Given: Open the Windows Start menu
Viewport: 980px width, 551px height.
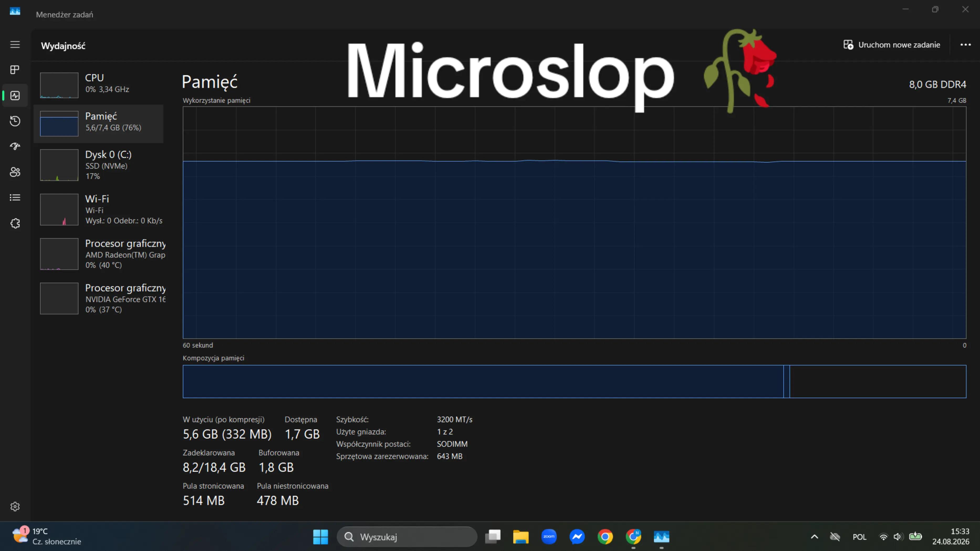Looking at the screenshot, I should click(x=320, y=537).
